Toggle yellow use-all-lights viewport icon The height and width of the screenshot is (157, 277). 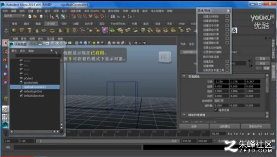[x=94, y=43]
